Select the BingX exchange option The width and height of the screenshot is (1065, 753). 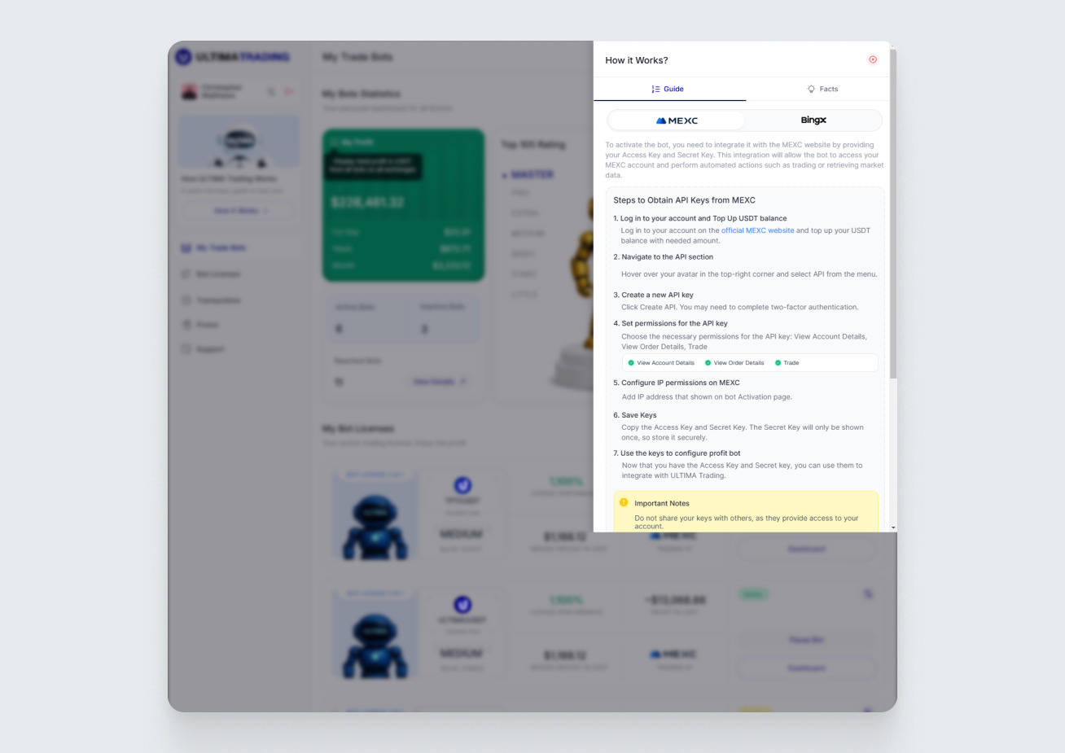pos(813,120)
